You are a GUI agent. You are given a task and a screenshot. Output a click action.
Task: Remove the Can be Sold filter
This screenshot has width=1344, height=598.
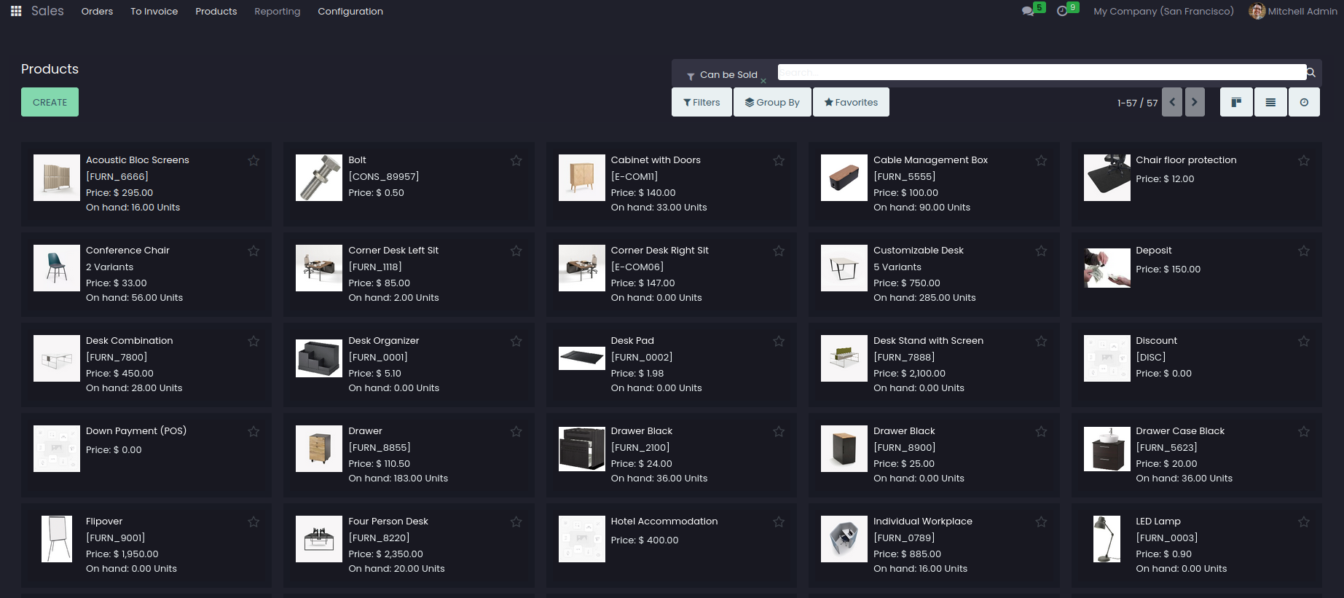[x=763, y=81]
